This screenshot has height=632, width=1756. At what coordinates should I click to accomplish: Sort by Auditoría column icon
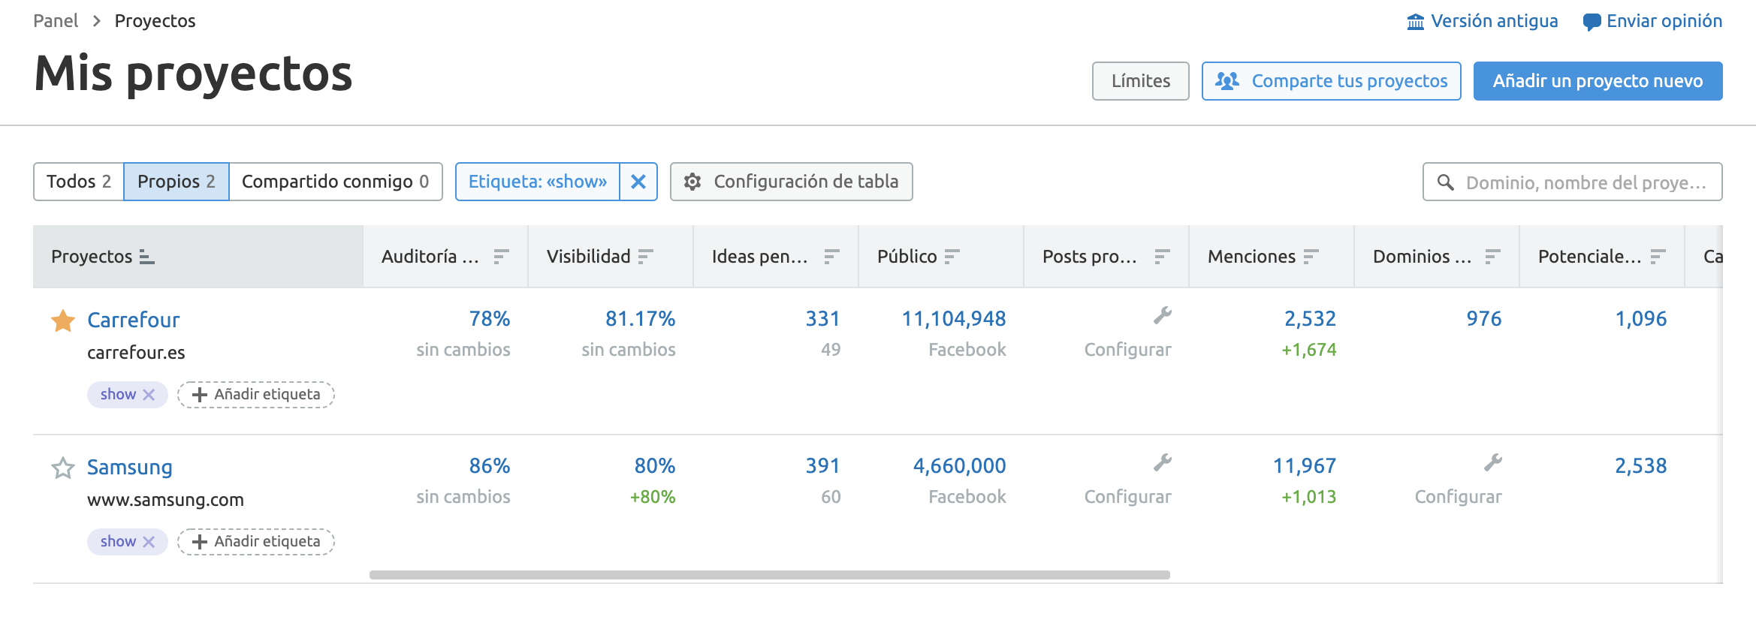tap(501, 257)
